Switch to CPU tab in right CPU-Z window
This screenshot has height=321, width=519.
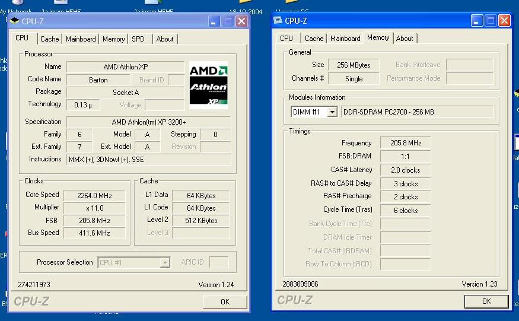[x=286, y=39]
